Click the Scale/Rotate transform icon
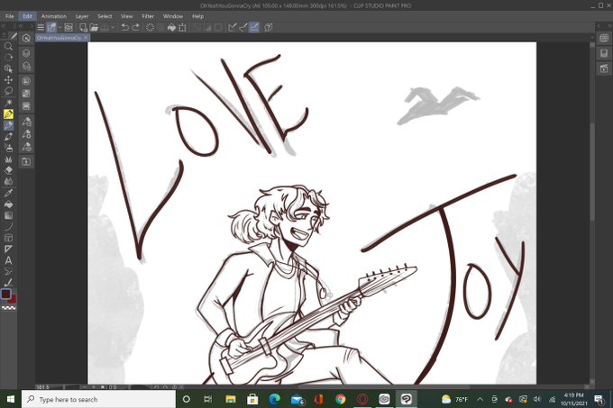The width and height of the screenshot is (613, 408). point(182,27)
